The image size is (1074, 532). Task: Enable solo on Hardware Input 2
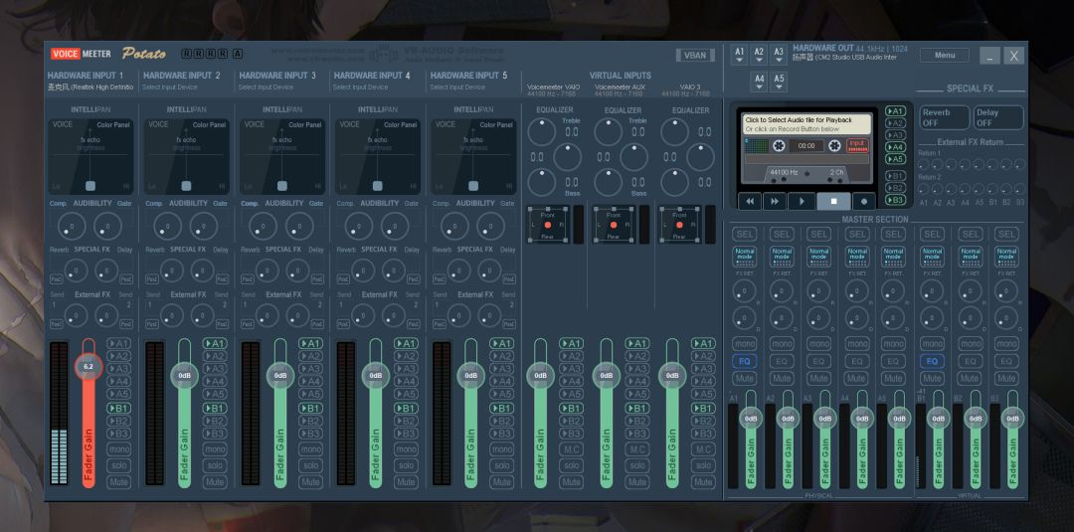tap(215, 465)
